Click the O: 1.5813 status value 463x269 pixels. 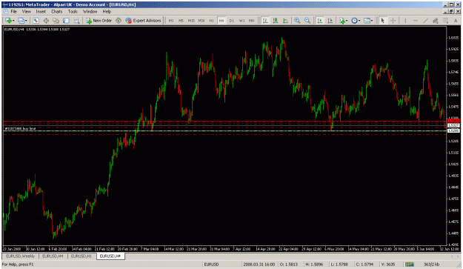click(x=289, y=265)
